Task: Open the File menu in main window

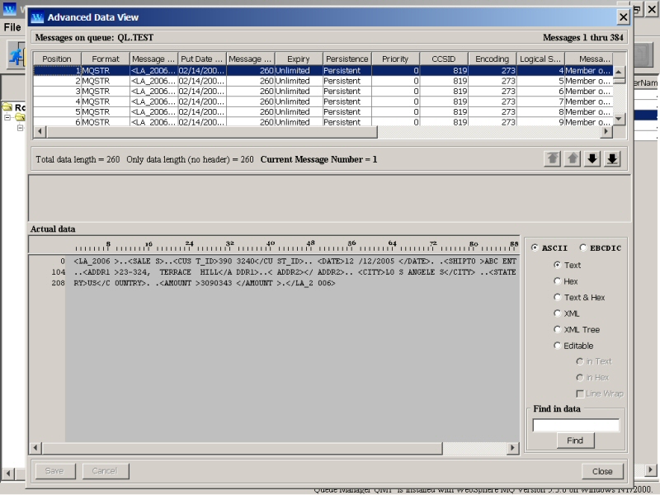Action: pyautogui.click(x=12, y=27)
